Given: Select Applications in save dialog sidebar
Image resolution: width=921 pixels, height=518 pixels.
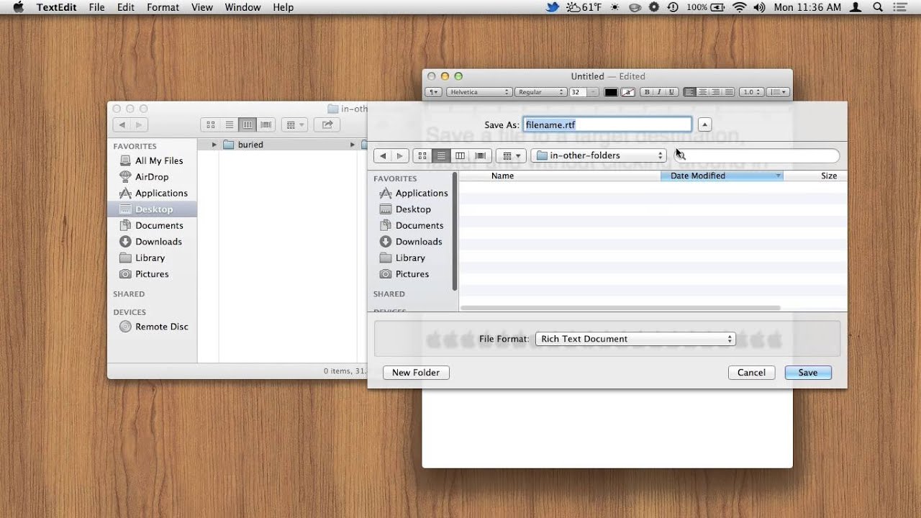Looking at the screenshot, I should [413, 193].
